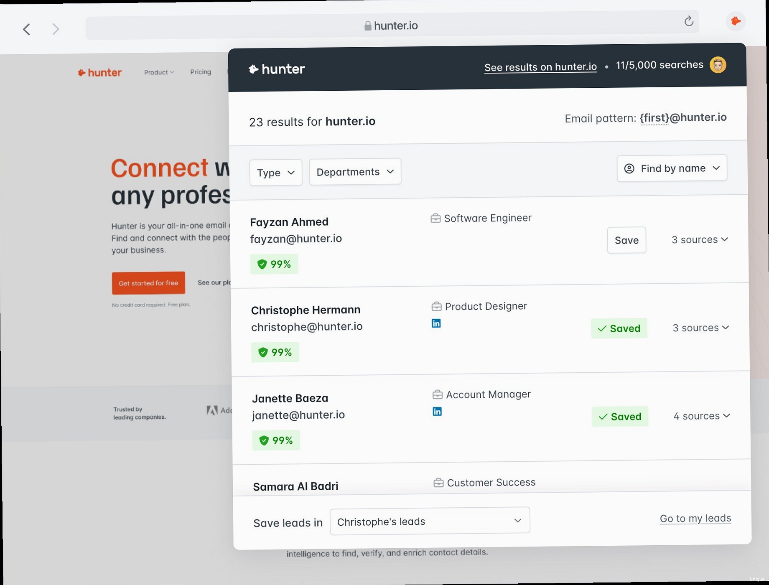Open Pricing in the site navigation
The image size is (769, 585).
click(x=201, y=72)
